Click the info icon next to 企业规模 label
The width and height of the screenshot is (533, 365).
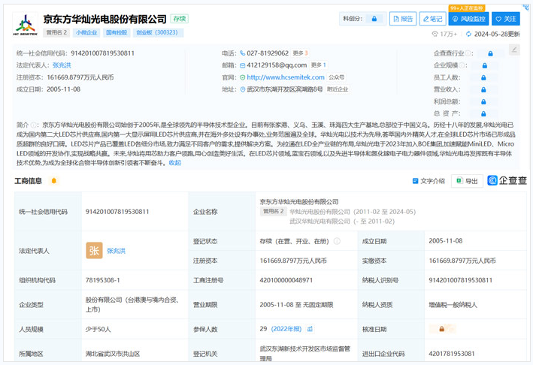(462, 65)
